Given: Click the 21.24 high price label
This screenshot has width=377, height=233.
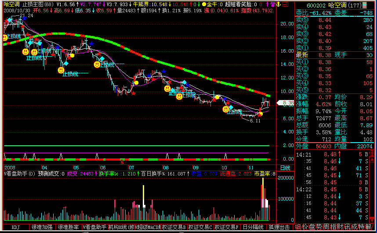Looking at the screenshot, I should (26, 16).
